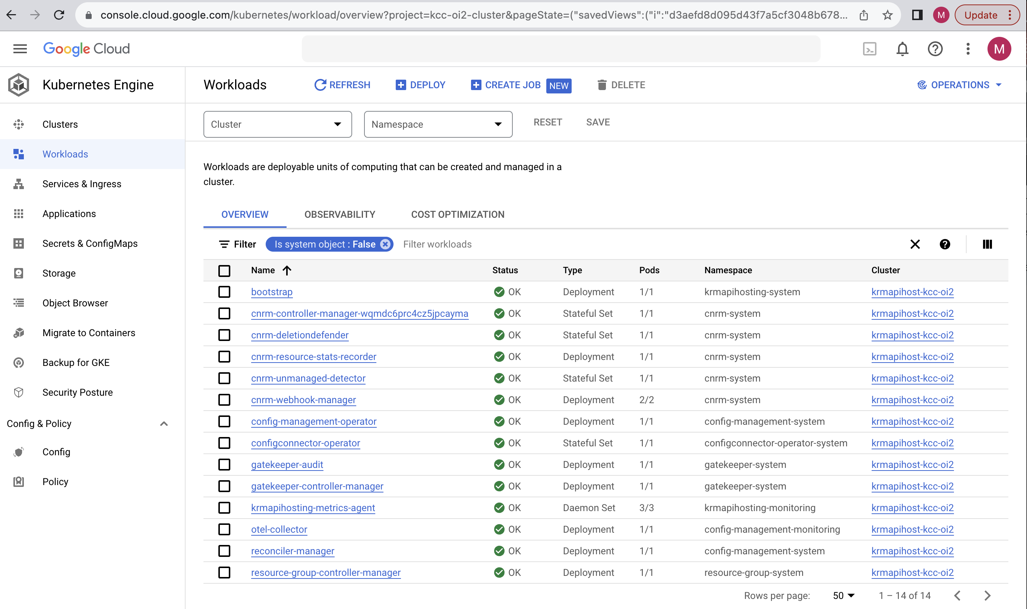Select Backup for GKE in sidebar
This screenshot has width=1027, height=609.
pos(76,362)
